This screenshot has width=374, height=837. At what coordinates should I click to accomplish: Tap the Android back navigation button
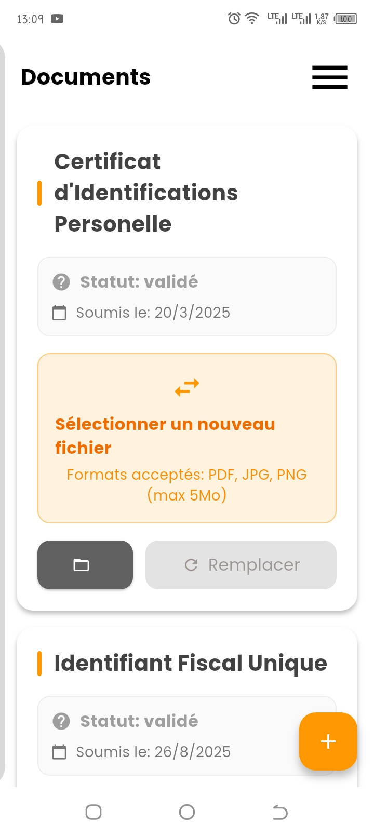click(280, 812)
